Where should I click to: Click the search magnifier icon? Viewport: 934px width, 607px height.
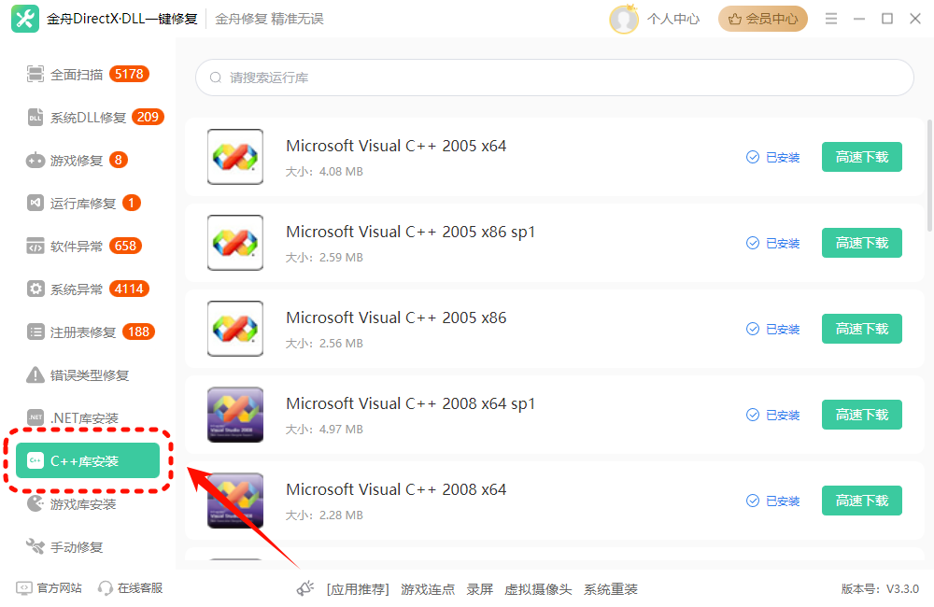[215, 78]
